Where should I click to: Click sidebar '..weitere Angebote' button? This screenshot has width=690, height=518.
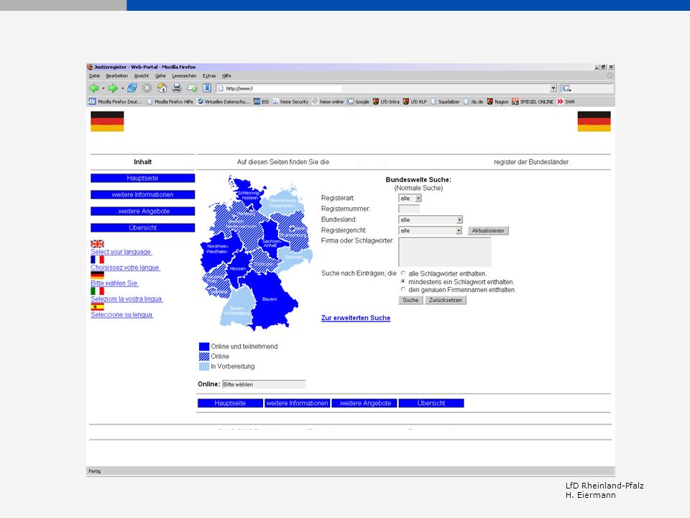pos(142,211)
